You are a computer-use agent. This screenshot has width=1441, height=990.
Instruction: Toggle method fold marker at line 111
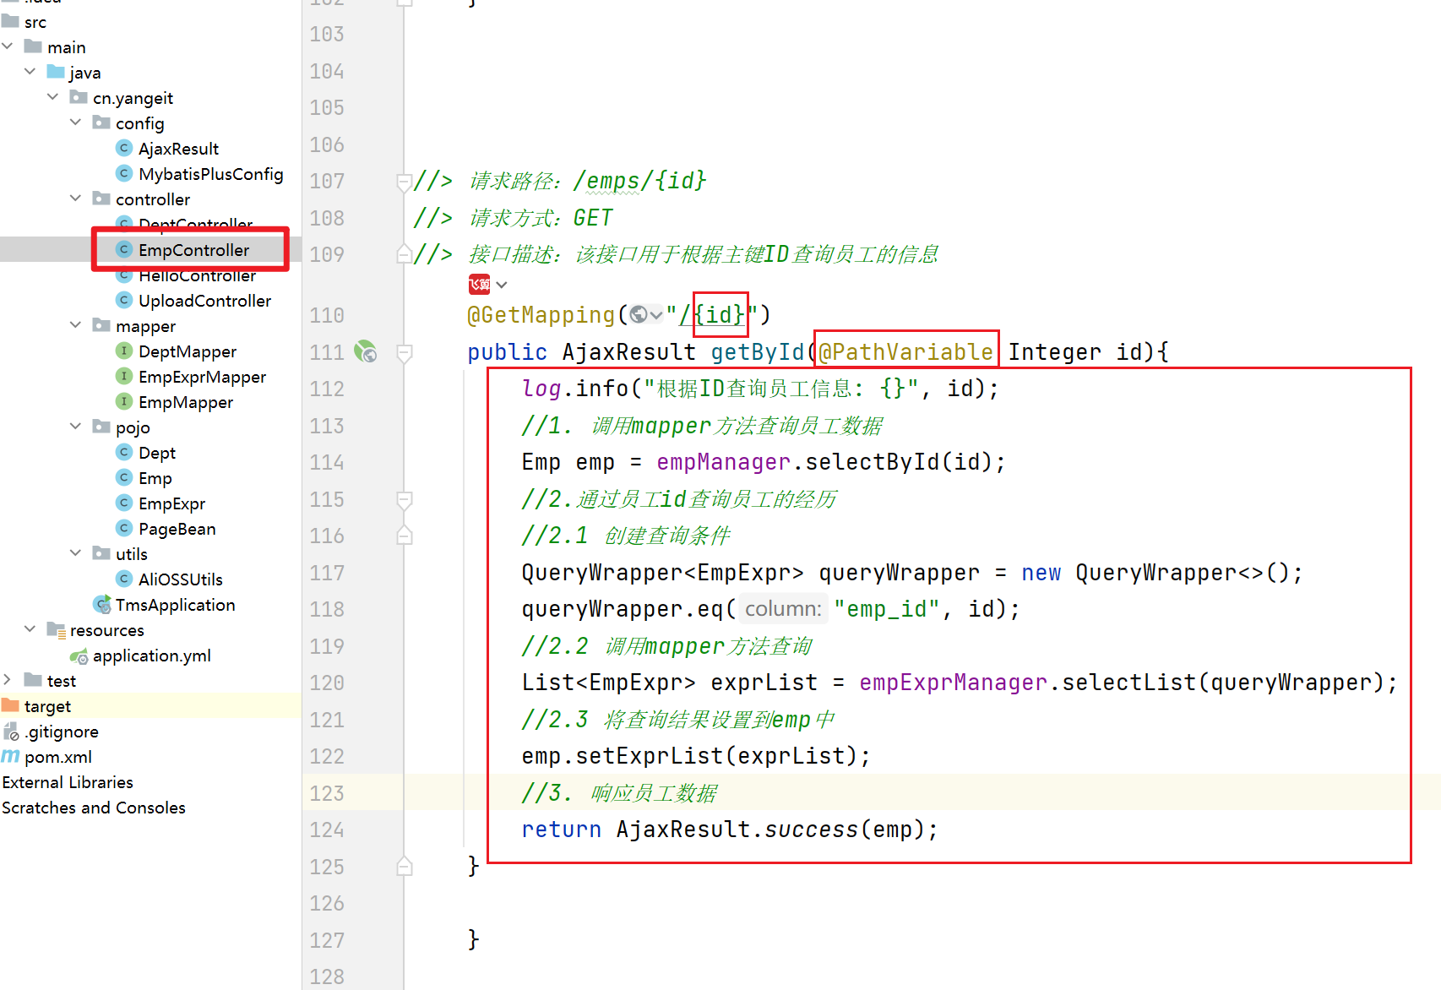(x=404, y=352)
